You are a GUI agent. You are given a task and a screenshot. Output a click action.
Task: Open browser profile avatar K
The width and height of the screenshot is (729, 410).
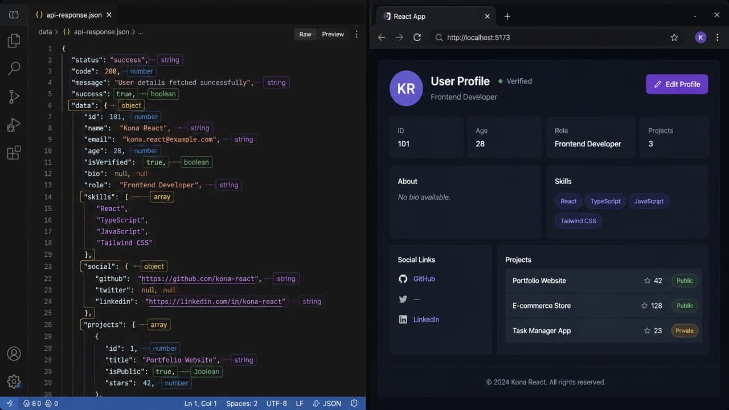(701, 38)
